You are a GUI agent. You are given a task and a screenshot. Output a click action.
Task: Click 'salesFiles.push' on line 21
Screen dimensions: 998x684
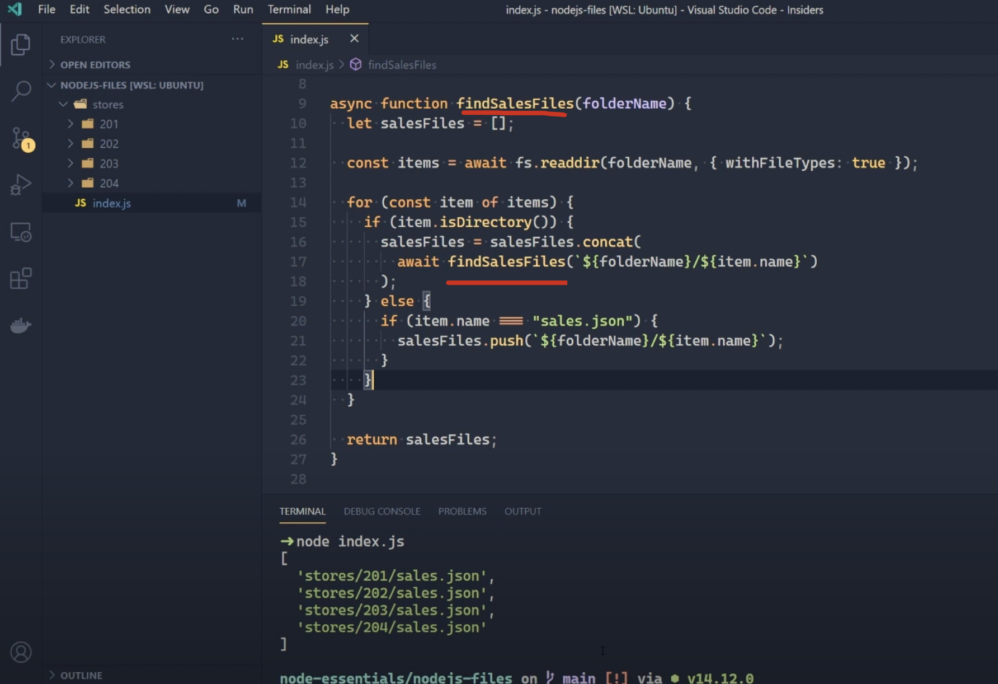(460, 341)
